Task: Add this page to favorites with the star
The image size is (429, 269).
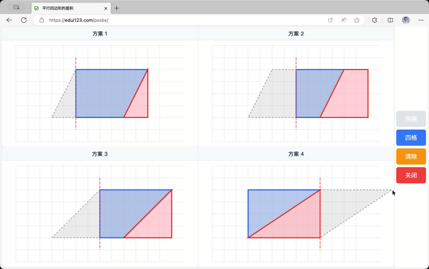Action: pos(357,20)
